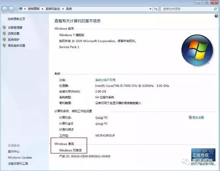Click the magnifier search icon
The width and height of the screenshot is (220, 171).
pos(216,9)
